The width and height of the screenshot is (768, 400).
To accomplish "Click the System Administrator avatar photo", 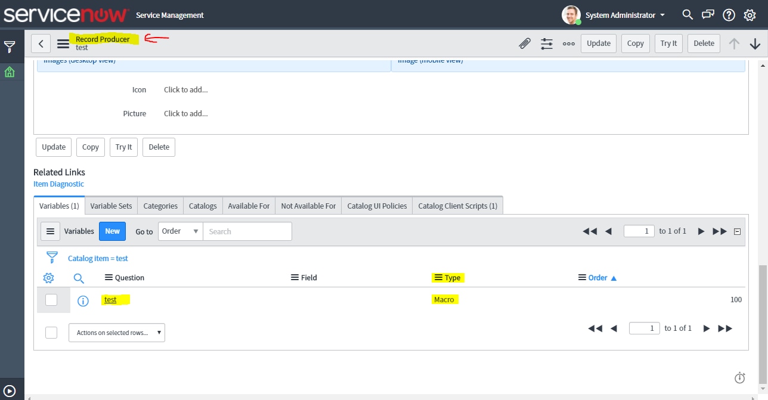I will [571, 15].
